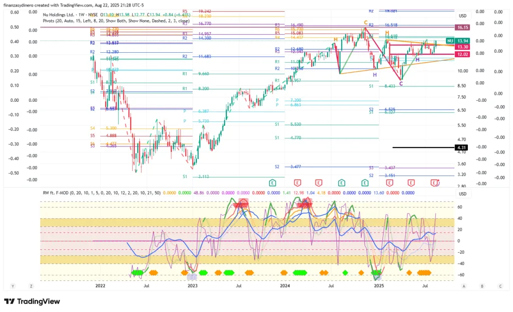Click the 12.02 red price label

coord(462,54)
